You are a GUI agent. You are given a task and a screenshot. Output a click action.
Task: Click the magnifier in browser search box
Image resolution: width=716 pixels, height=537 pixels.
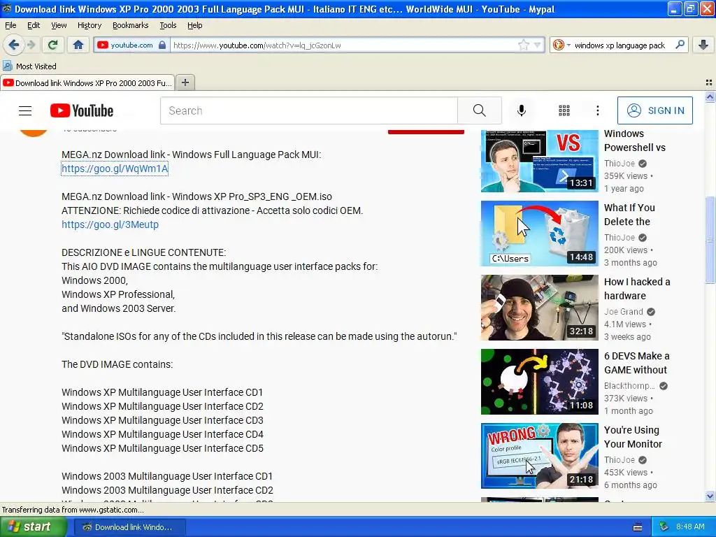pos(680,45)
